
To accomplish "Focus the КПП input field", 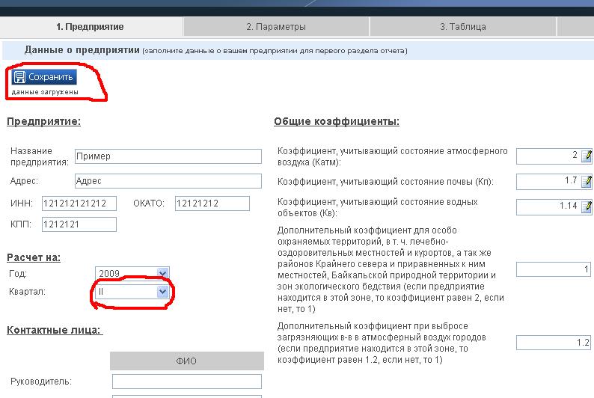I will (x=79, y=224).
